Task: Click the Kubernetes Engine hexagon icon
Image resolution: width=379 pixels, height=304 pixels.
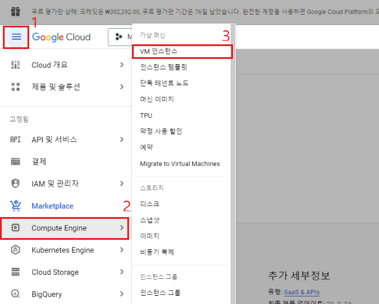Action: coord(15,250)
